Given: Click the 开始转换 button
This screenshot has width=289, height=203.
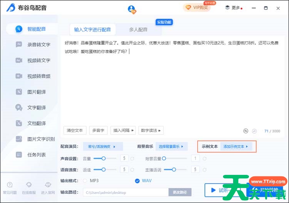Looking at the screenshot, I should click(x=265, y=190).
